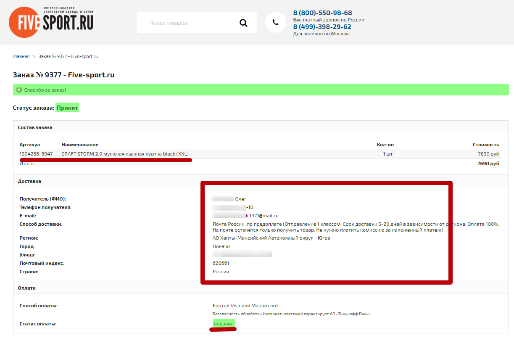Click the recipient name 'Олег'
The height and width of the screenshot is (338, 514).
click(x=241, y=199)
